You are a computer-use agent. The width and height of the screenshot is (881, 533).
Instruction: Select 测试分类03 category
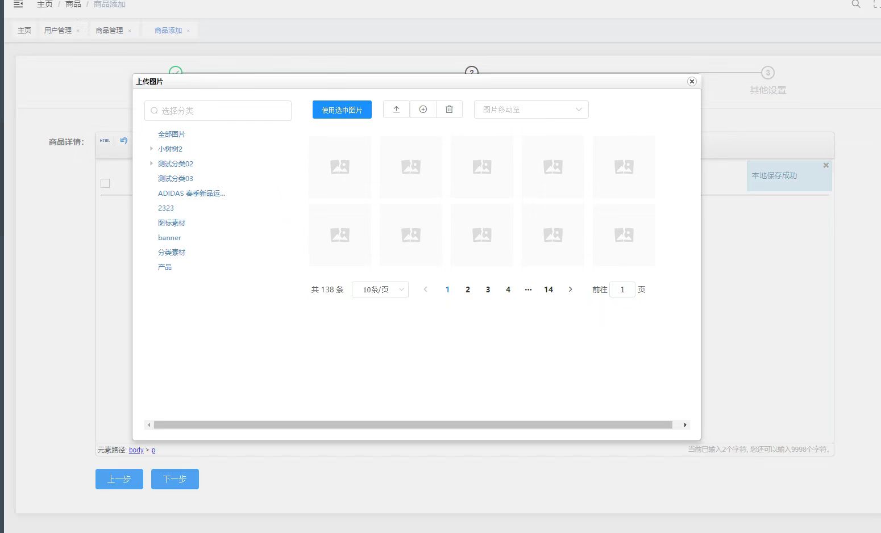click(176, 178)
